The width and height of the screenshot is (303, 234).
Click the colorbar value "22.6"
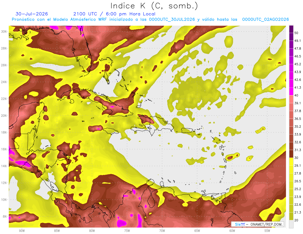pos(298,204)
